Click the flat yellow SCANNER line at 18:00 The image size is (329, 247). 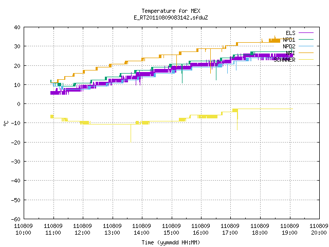[260, 109]
